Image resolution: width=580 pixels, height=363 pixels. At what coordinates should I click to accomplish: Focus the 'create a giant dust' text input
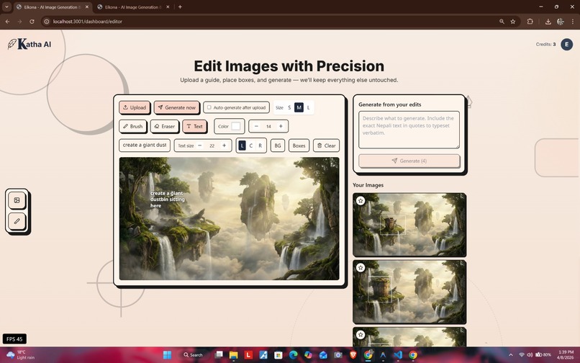(145, 145)
